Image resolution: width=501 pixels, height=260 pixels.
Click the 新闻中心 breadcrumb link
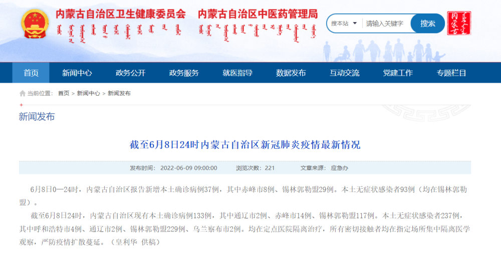[88, 93]
